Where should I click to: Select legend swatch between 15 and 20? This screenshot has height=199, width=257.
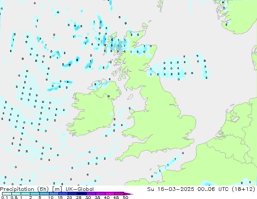(63, 194)
